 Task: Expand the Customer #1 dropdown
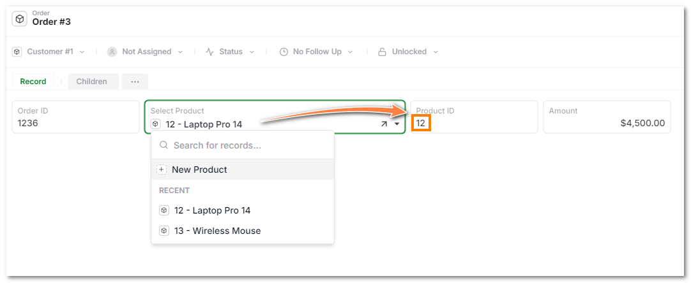pyautogui.click(x=82, y=52)
